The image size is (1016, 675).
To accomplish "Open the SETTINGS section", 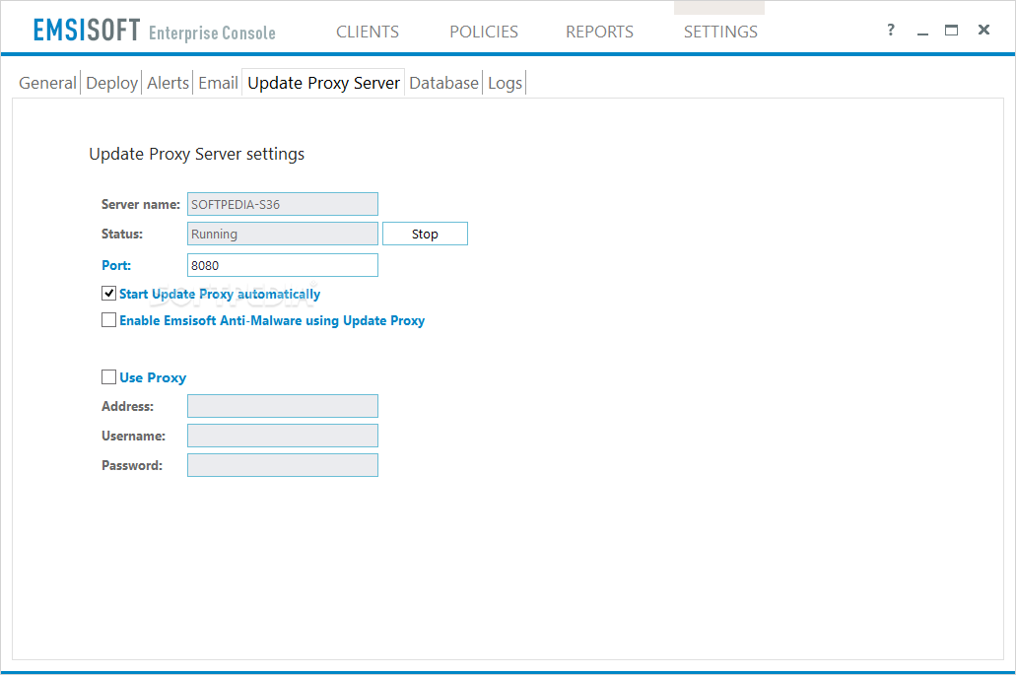I will [x=720, y=32].
